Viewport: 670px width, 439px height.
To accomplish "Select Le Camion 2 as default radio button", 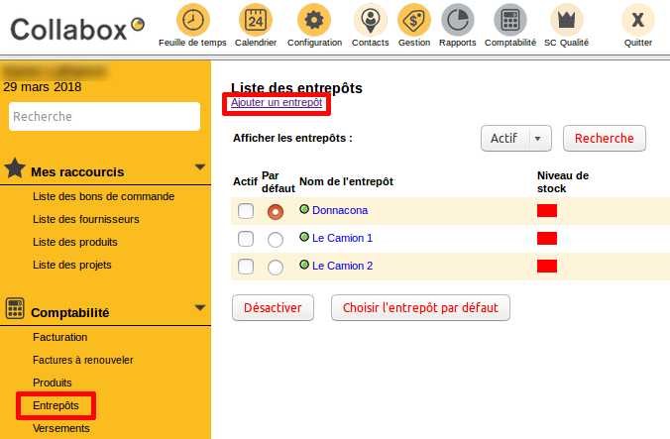I will (x=276, y=267).
